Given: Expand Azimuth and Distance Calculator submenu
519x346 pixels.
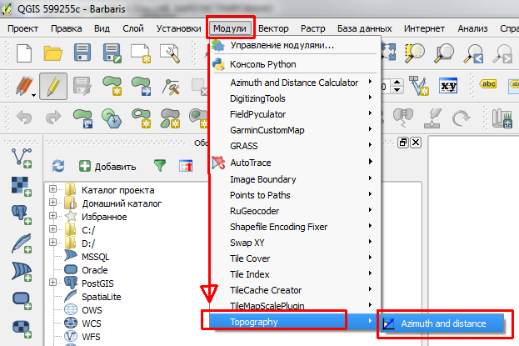Looking at the screenshot, I should point(294,83).
